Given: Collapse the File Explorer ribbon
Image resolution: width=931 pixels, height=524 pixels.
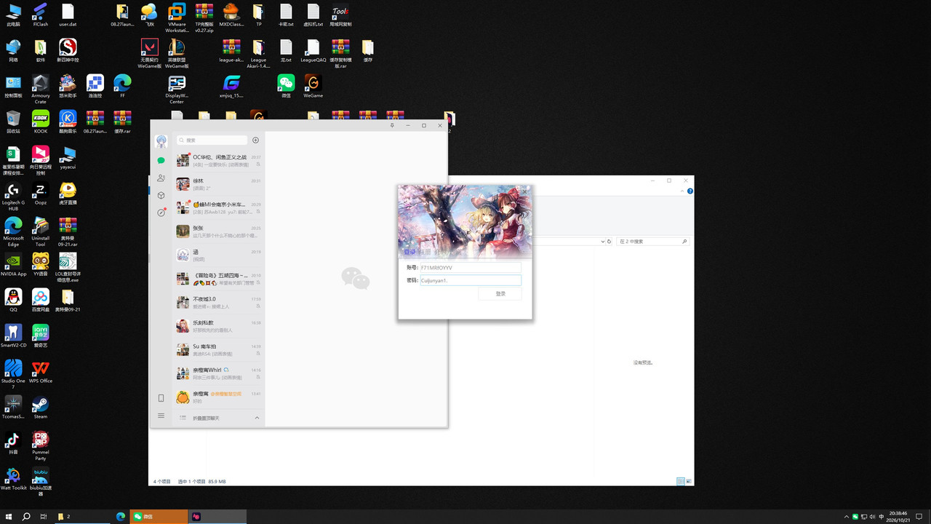Looking at the screenshot, I should coord(683,191).
